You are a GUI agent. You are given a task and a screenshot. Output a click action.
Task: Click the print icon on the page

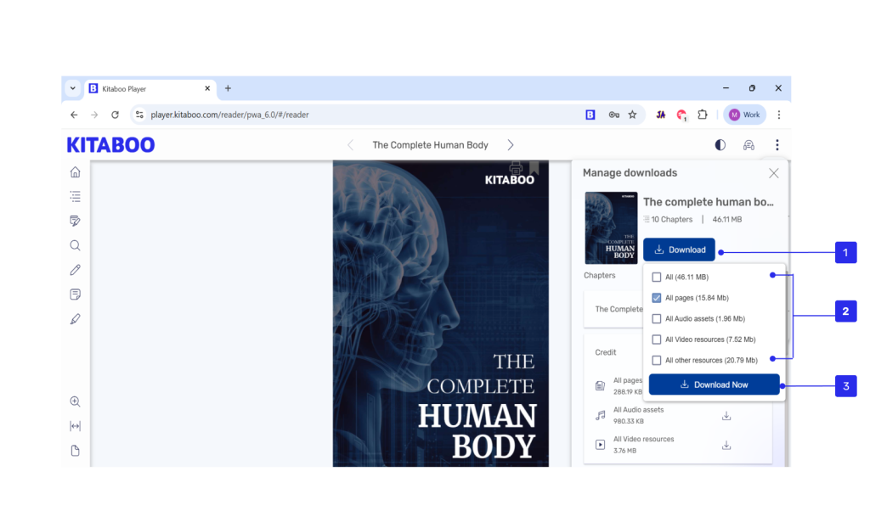coord(516,167)
